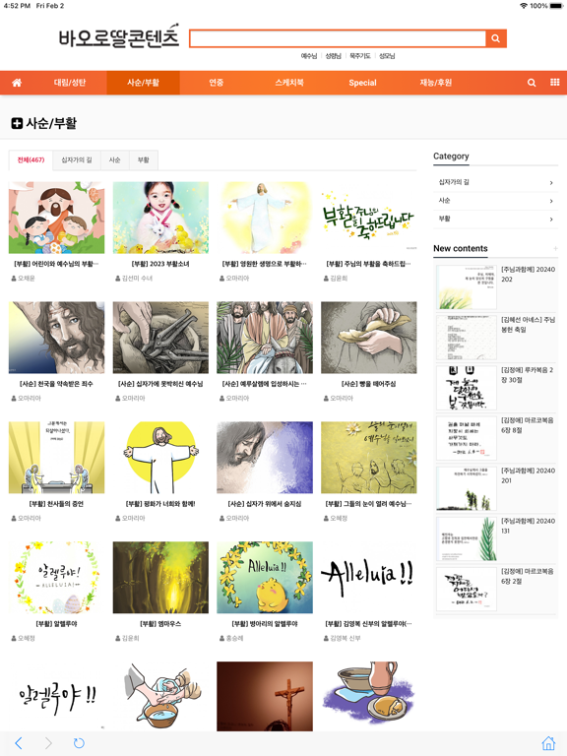
Task: Click author name 김선미 수녀
Action: click(x=137, y=279)
